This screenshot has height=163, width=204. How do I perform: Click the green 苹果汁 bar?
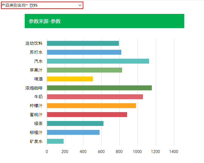(85, 70)
